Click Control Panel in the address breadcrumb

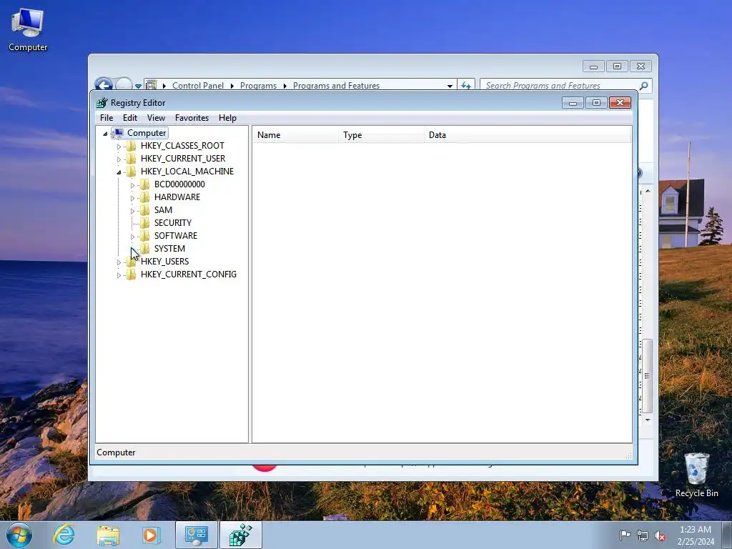click(197, 86)
